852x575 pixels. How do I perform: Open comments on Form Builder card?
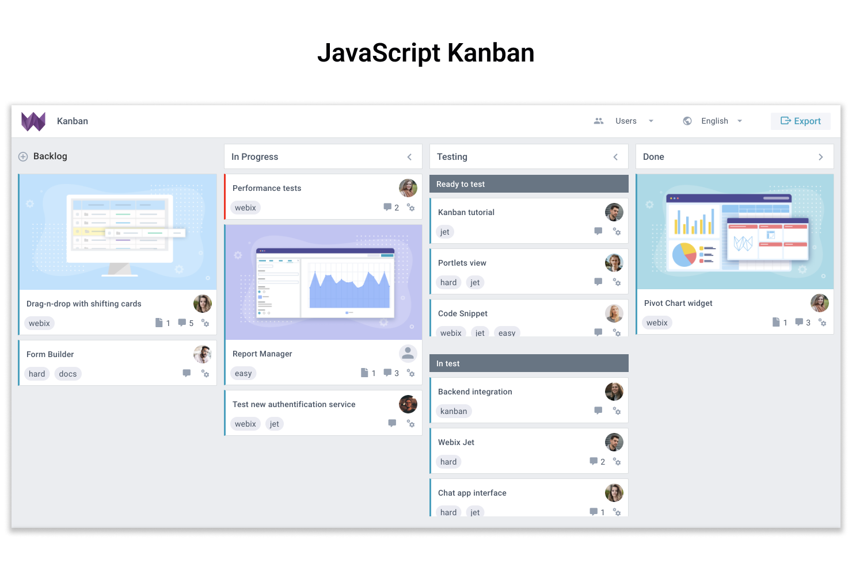pyautogui.click(x=187, y=373)
